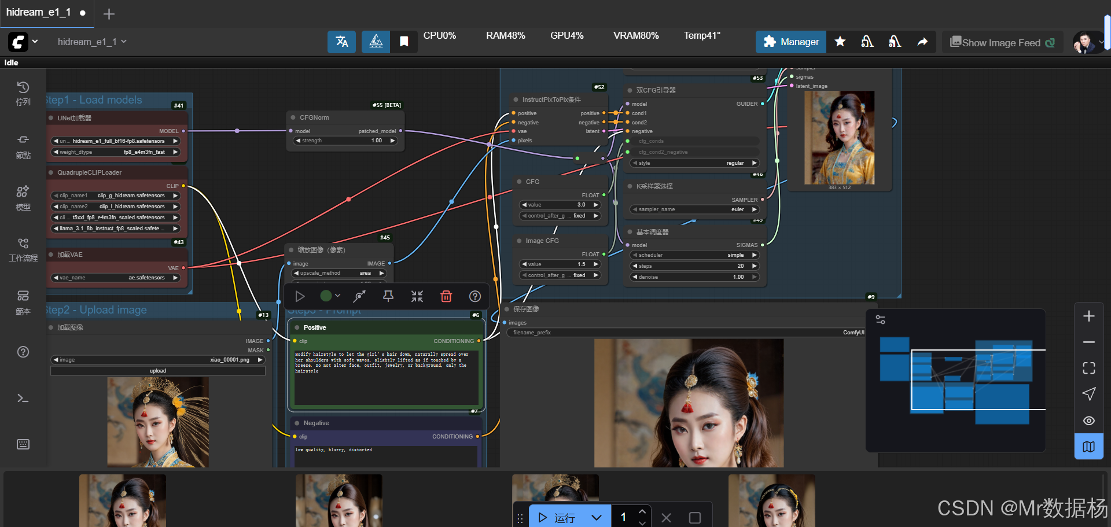Image resolution: width=1111 pixels, height=527 pixels.
Task: Click the sailboat icon in top toolbar
Action: (x=376, y=42)
